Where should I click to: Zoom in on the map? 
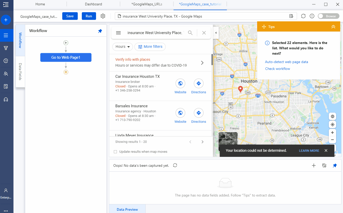pyautogui.click(x=332, y=133)
